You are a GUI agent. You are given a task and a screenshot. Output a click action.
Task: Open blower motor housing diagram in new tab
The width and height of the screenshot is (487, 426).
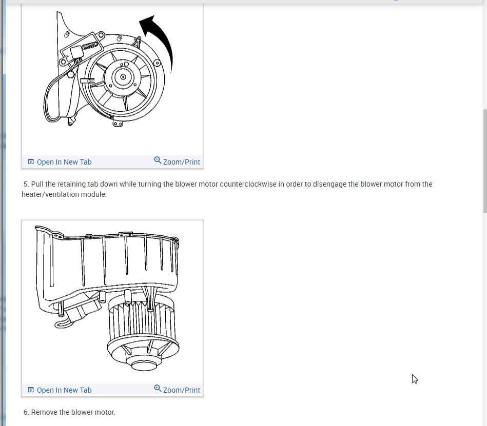point(60,390)
